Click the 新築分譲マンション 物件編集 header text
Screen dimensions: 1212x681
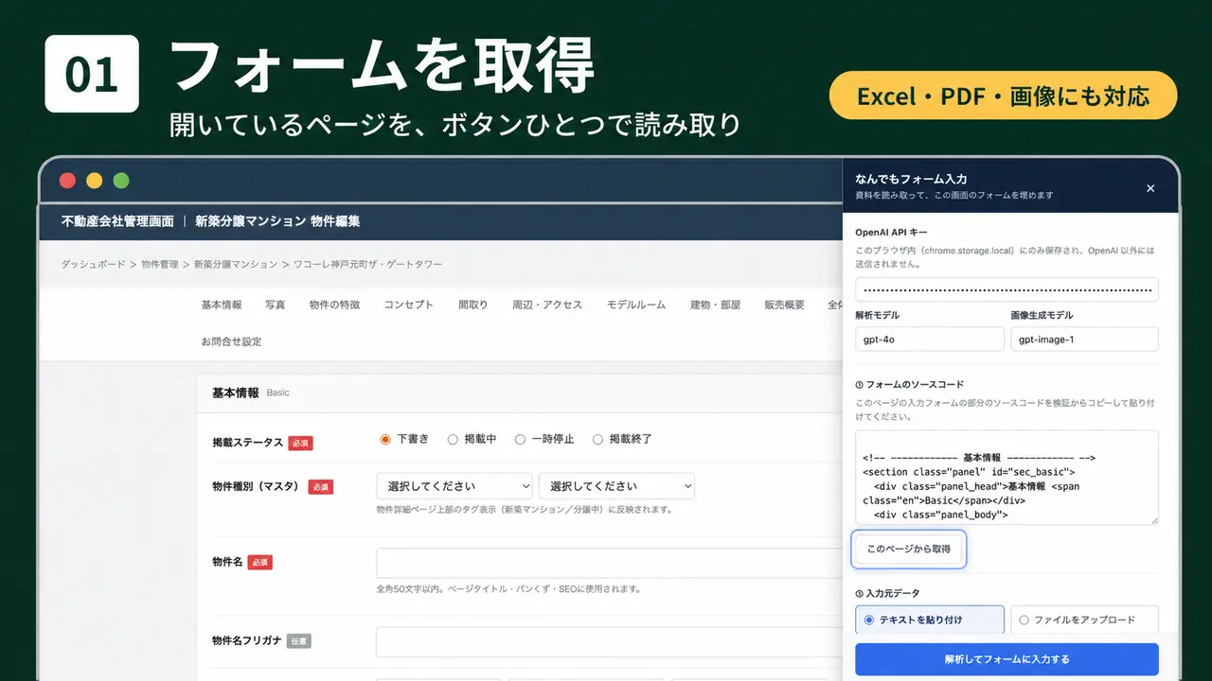click(277, 221)
